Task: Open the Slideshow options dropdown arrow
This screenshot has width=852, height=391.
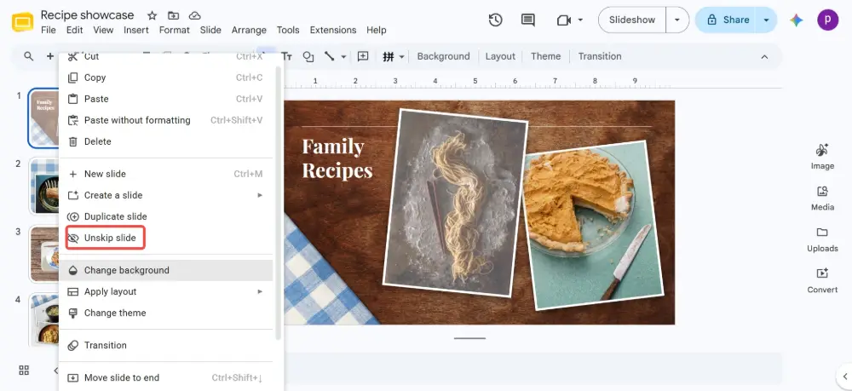Action: coord(677,20)
